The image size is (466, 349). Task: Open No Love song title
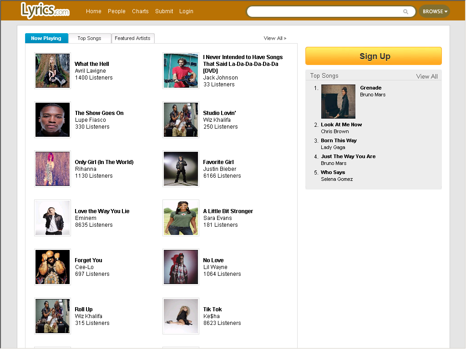point(213,260)
